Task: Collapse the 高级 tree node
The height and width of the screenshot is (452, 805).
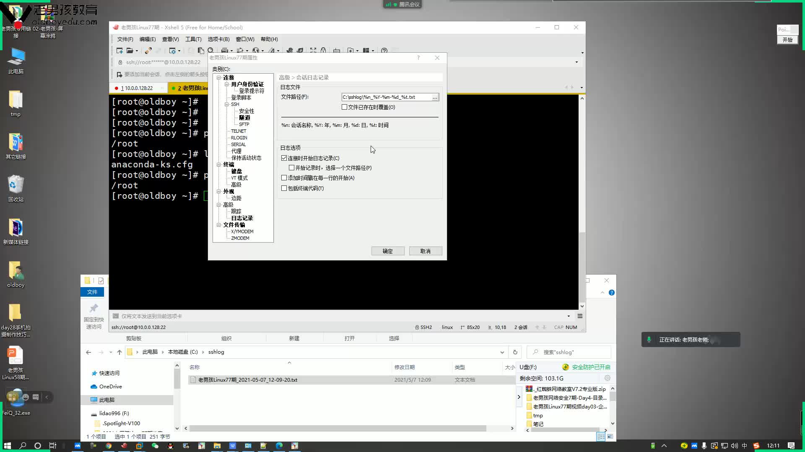Action: click(x=218, y=205)
